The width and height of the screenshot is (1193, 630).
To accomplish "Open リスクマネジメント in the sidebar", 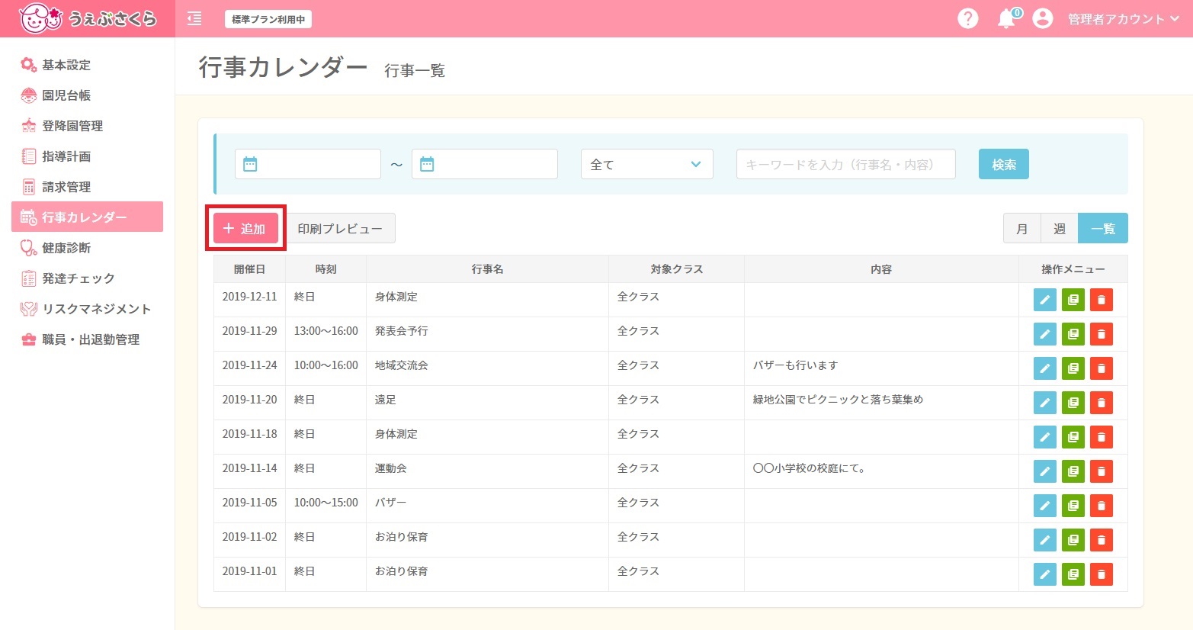I will click(x=87, y=309).
